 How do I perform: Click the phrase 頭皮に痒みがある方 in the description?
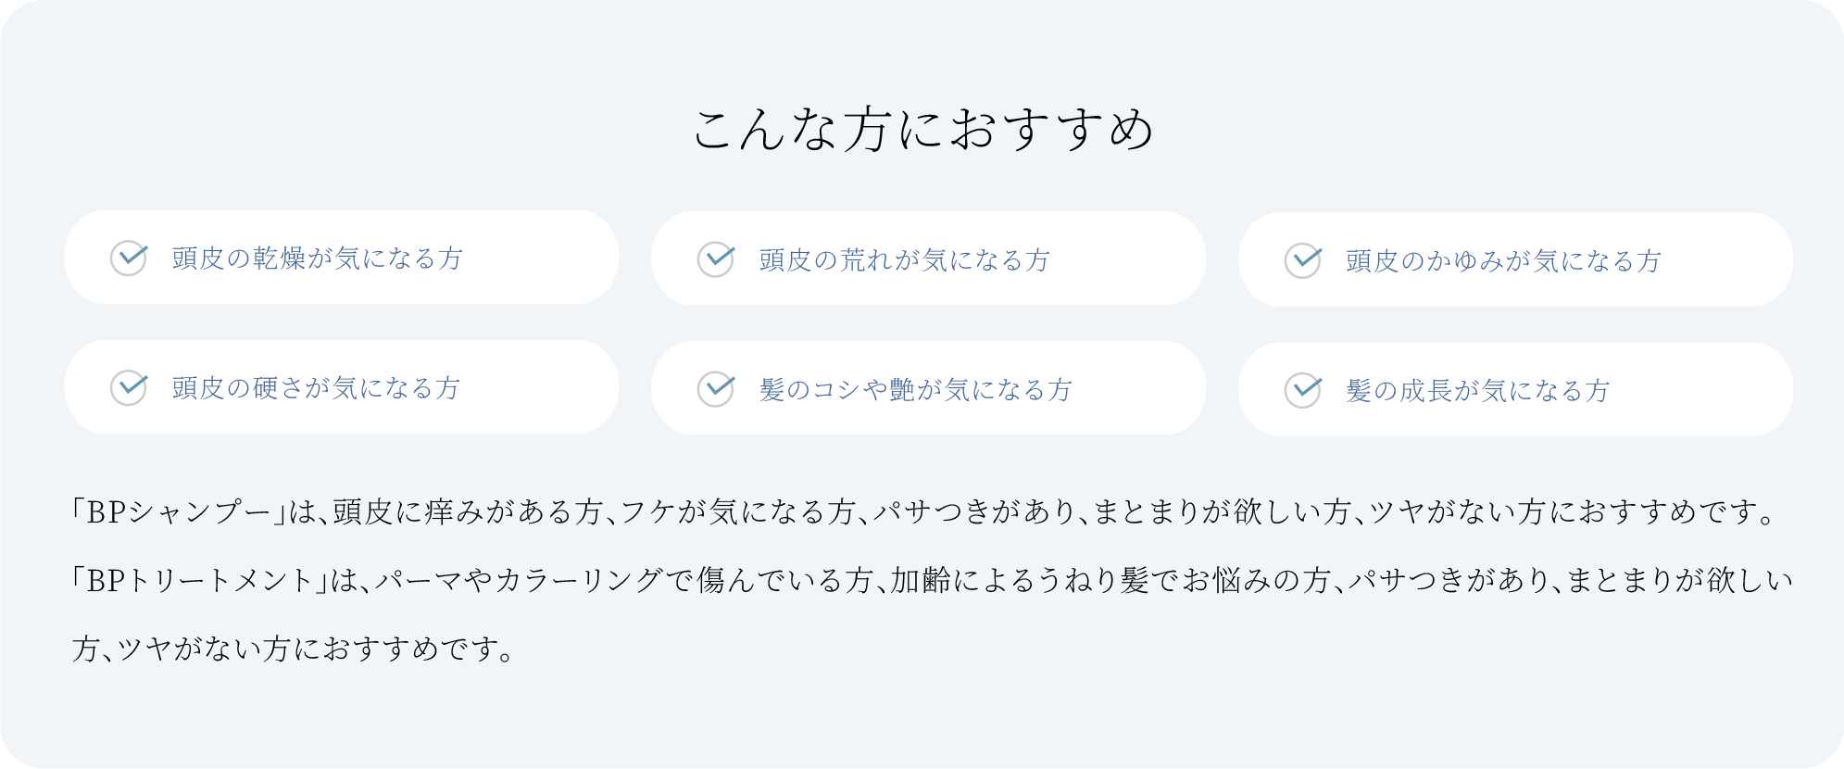[x=468, y=512]
